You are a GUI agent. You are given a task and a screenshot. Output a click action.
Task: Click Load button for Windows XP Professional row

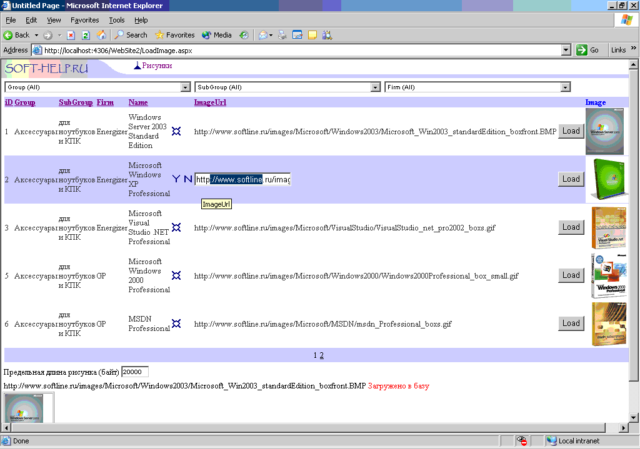571,179
